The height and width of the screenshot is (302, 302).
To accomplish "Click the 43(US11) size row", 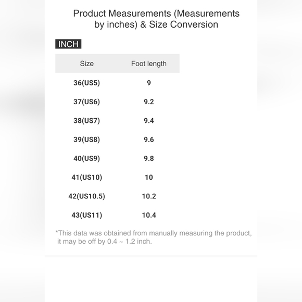I will [117, 215].
